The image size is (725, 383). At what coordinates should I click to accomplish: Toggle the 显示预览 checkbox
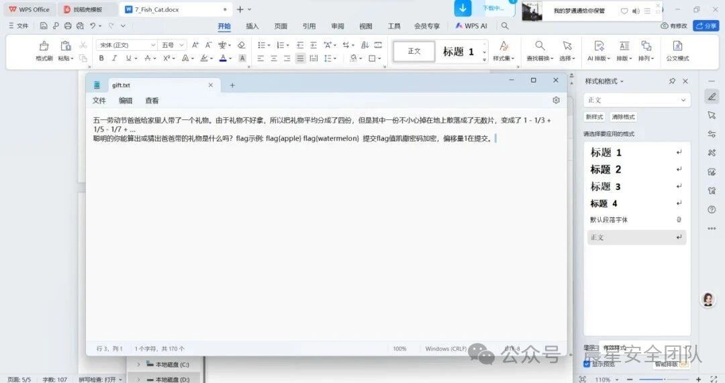pyautogui.click(x=587, y=364)
